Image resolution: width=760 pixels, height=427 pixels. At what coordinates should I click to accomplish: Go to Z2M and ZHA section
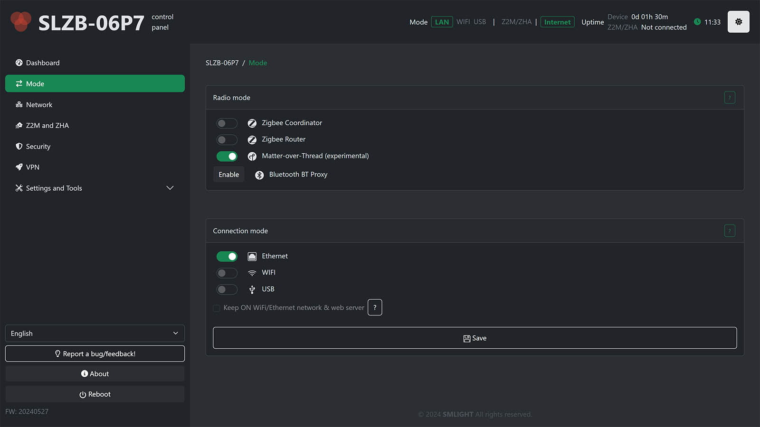[x=47, y=126]
